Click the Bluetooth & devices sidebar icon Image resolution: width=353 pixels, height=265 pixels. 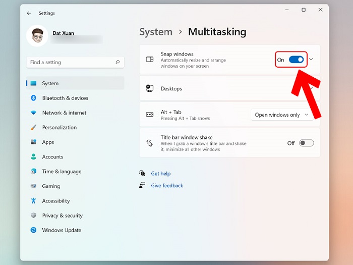coord(33,98)
